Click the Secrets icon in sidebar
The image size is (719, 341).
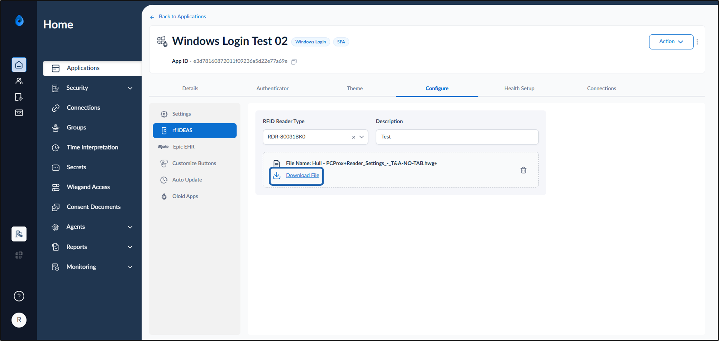(56, 167)
